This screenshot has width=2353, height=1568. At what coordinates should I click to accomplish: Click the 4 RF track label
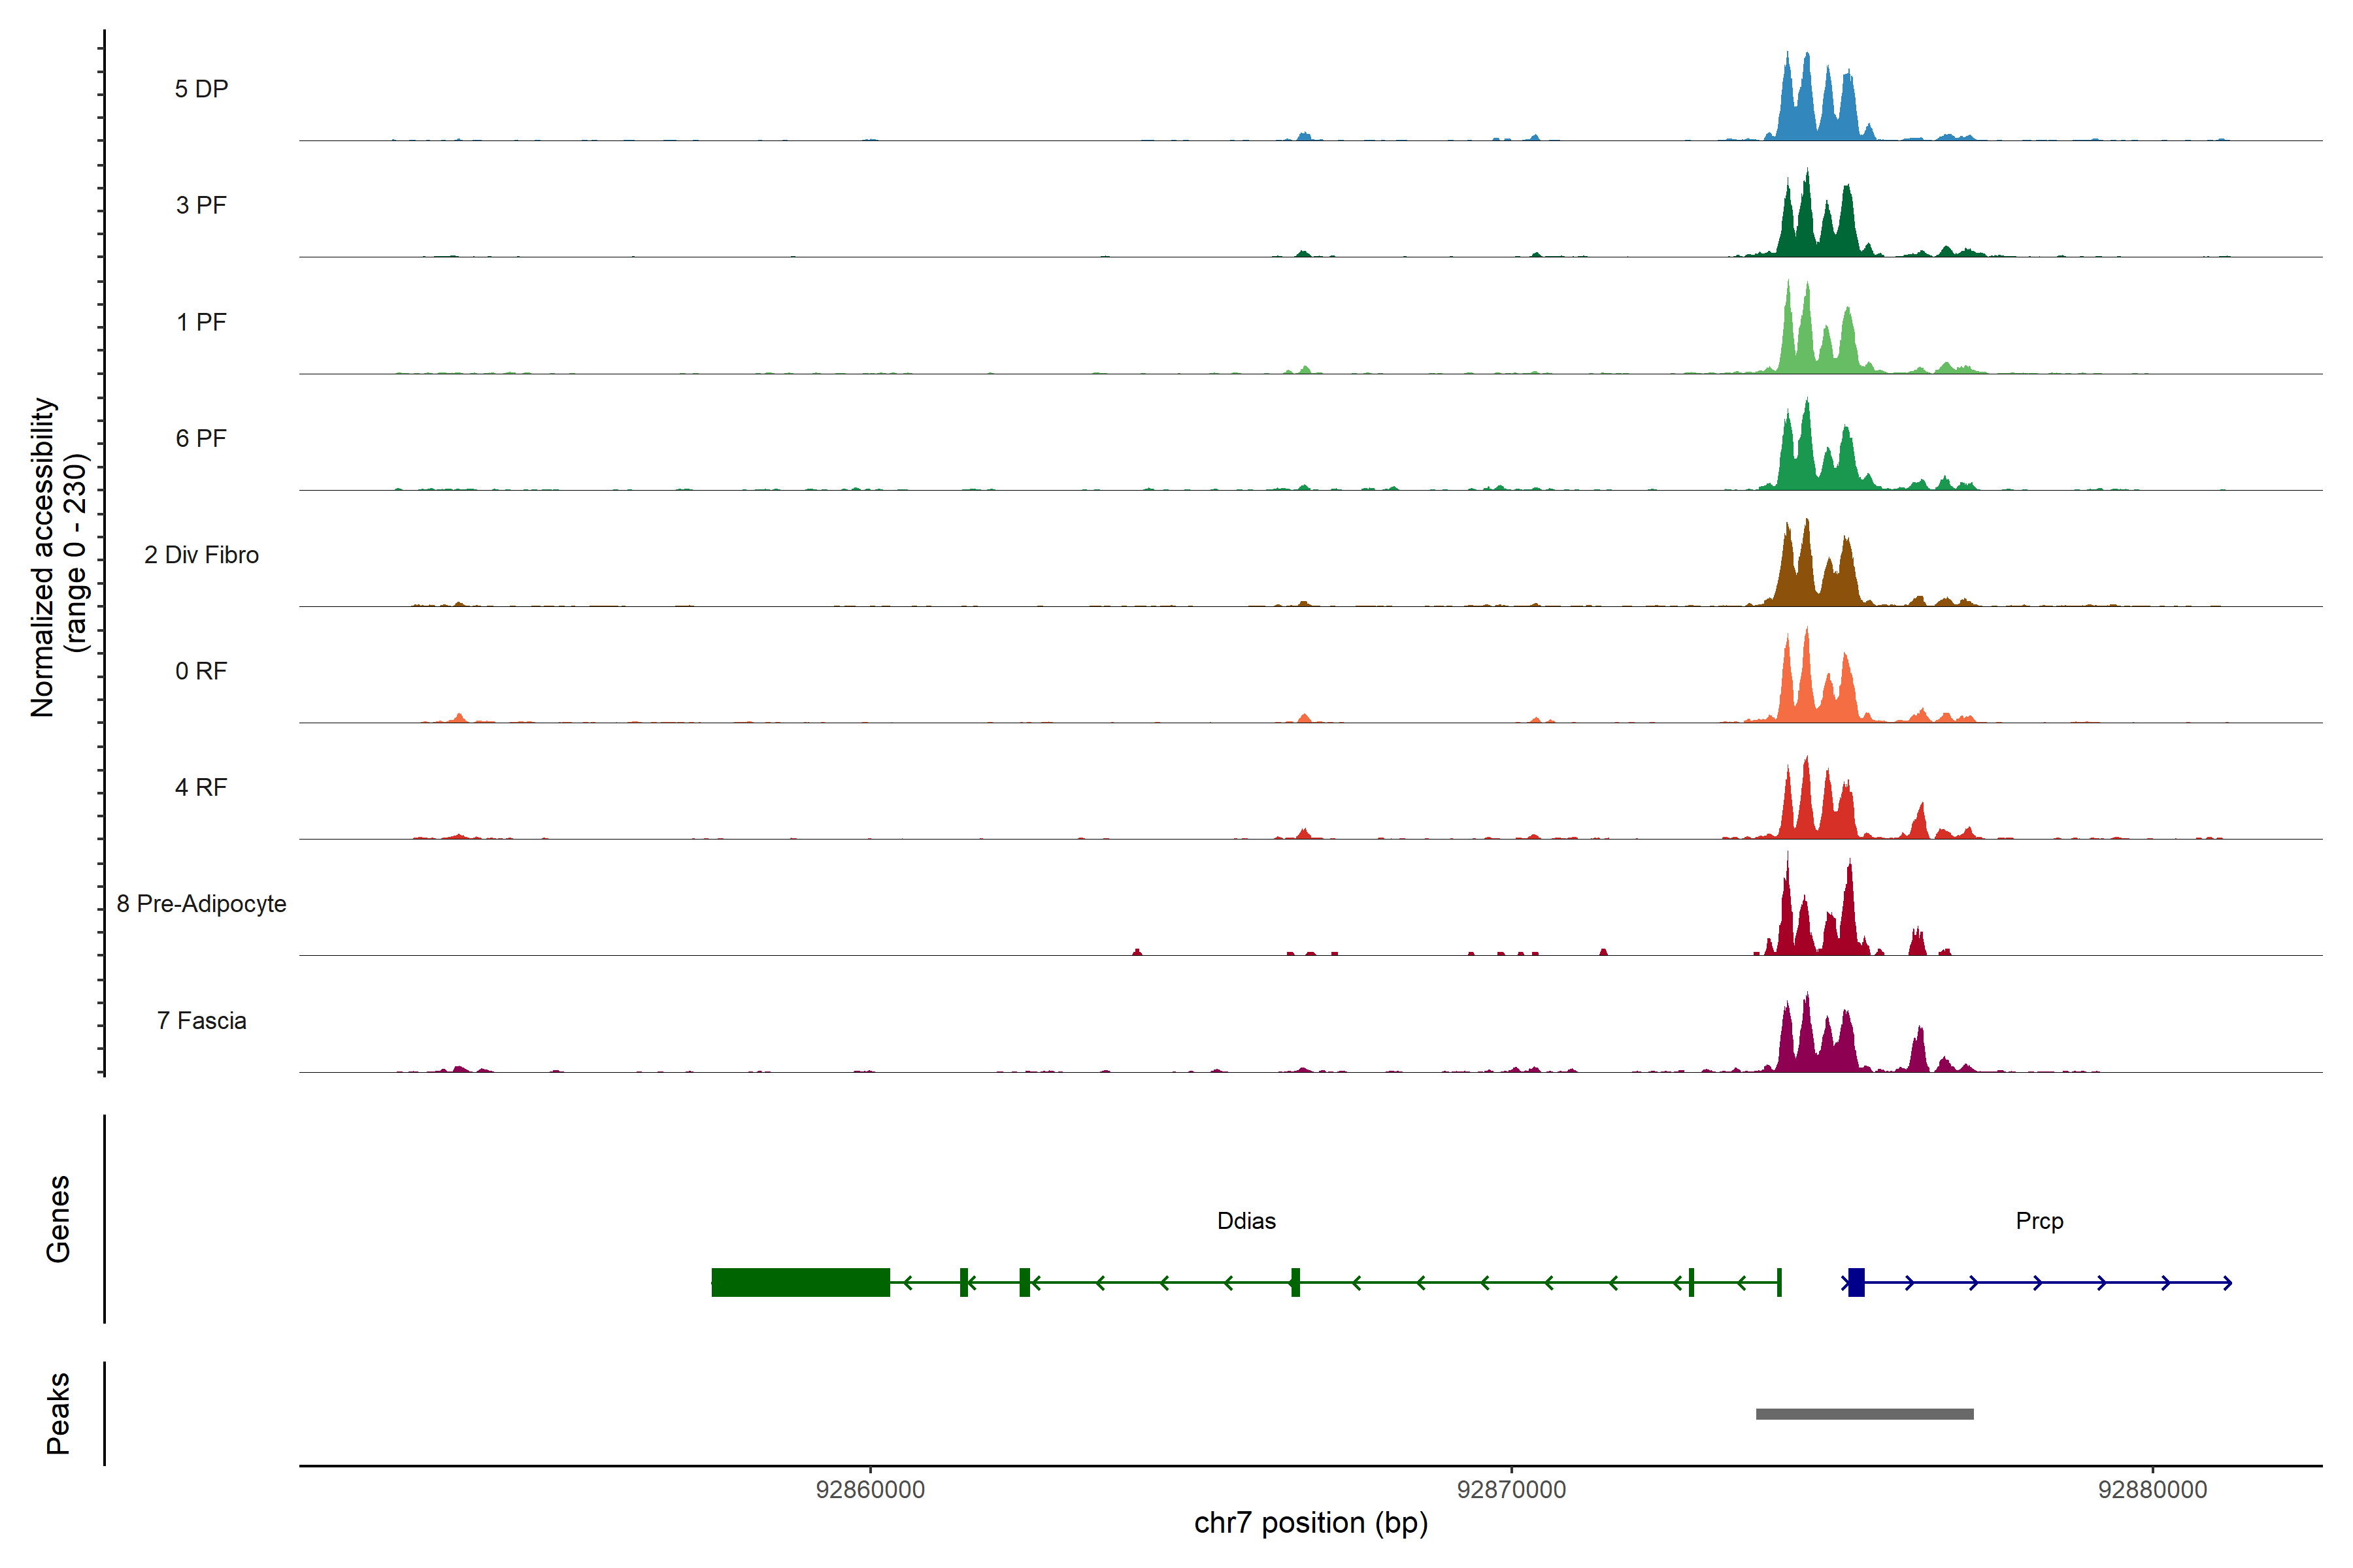pos(201,787)
